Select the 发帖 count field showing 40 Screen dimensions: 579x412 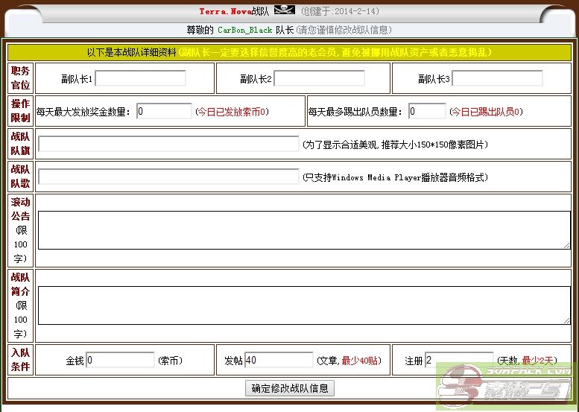click(x=278, y=360)
